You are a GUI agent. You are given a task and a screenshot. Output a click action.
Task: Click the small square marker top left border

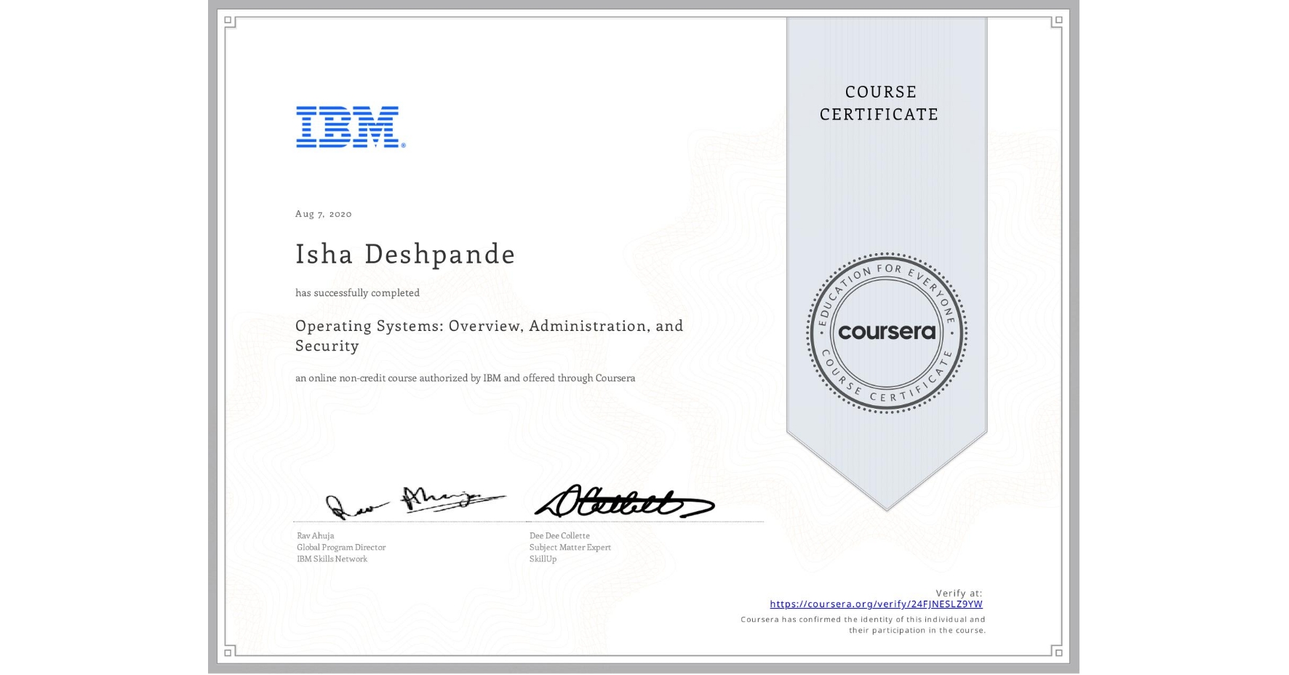coord(227,20)
